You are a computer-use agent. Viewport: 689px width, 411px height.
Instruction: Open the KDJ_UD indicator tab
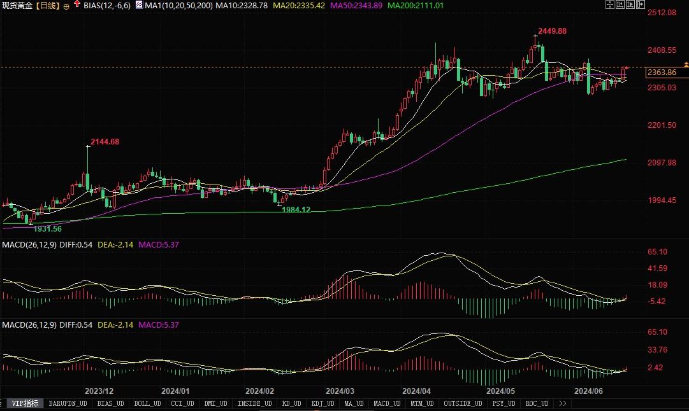pos(323,403)
